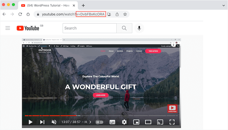Click the YouTube Search input field
Screen dimensions: 228x130
coord(90,28)
